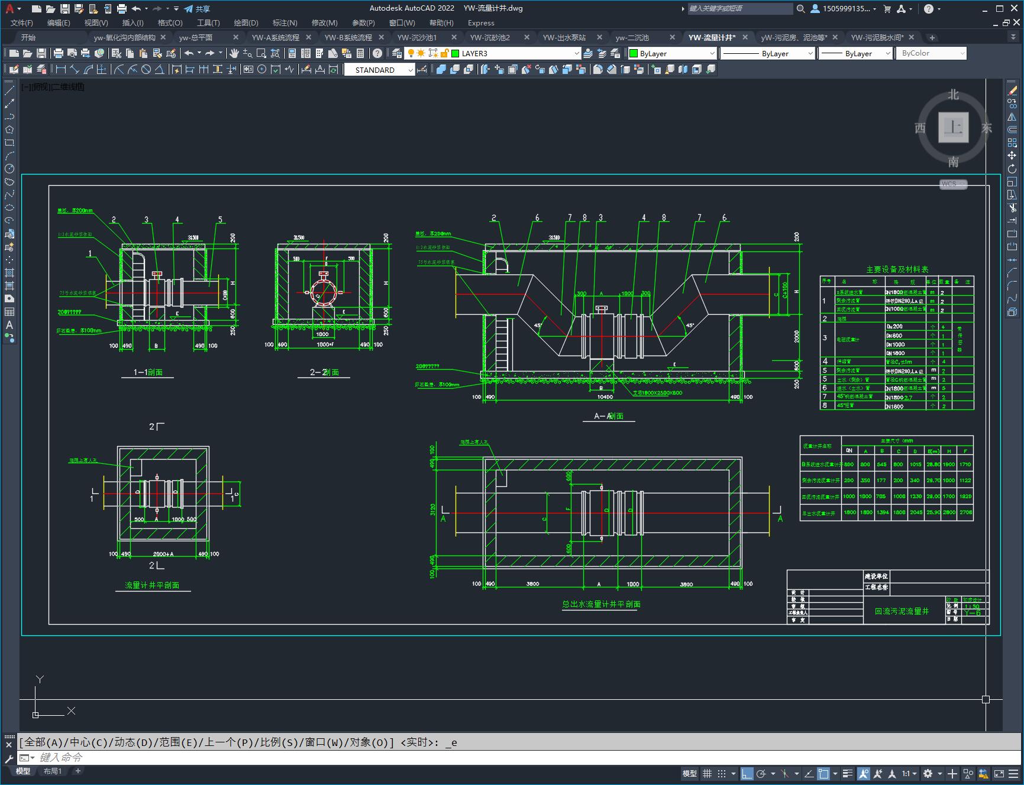Choose the Hatch tool in draw toolbar

(x=9, y=273)
